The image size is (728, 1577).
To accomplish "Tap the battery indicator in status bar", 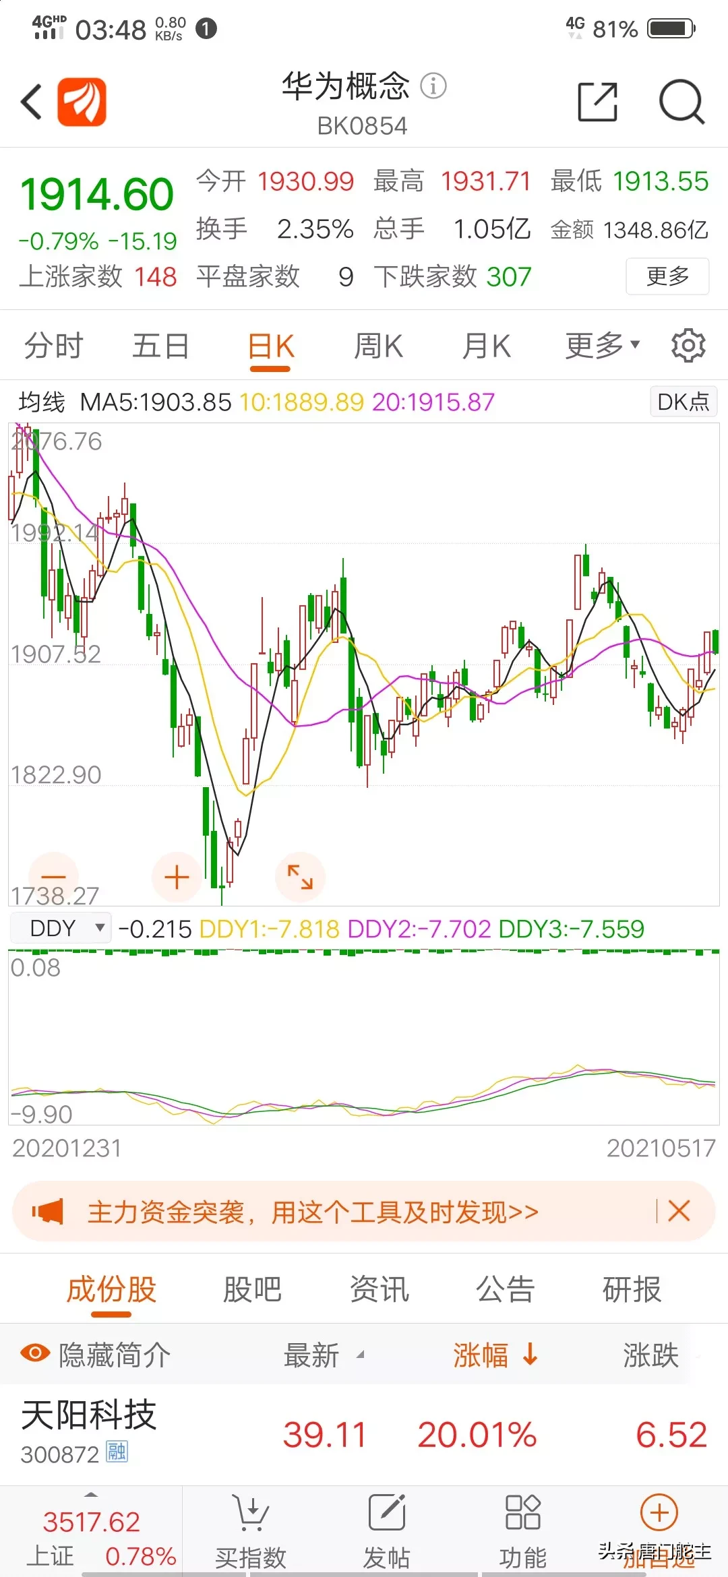I will [x=671, y=28].
